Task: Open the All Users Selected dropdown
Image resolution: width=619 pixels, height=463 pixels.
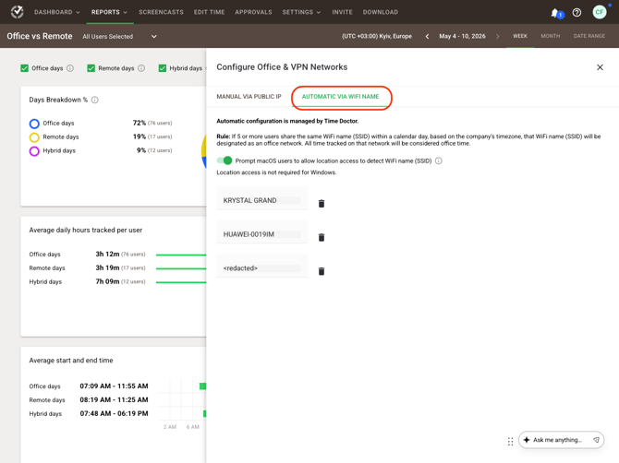Action: [x=119, y=36]
